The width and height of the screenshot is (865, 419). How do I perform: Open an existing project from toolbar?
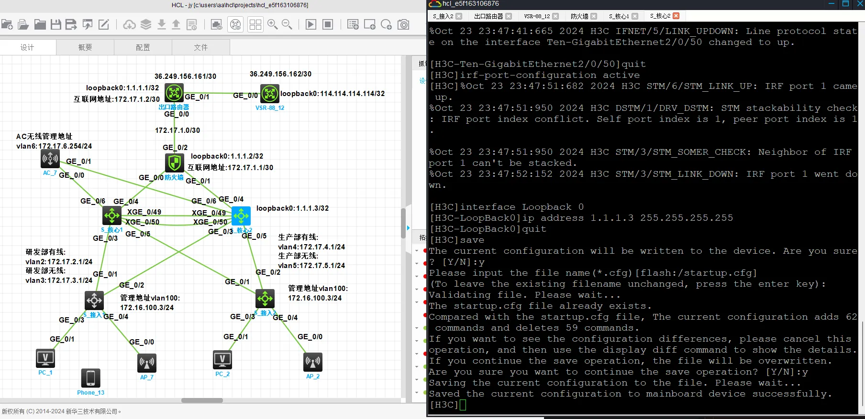point(23,24)
